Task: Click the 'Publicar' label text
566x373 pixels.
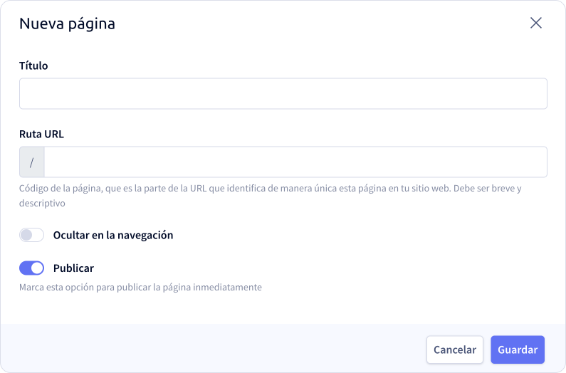Action: point(73,268)
